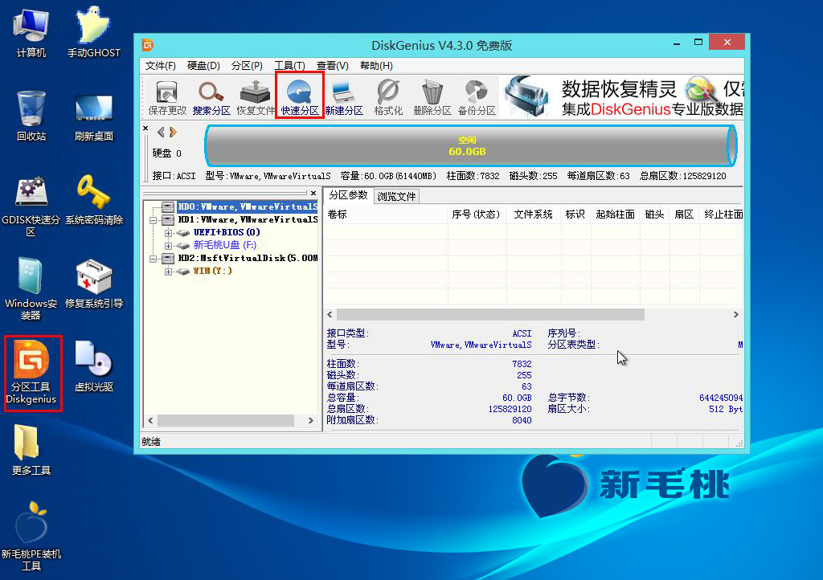Screen dimensions: 823x580
Task: Launch 分区工具 Diskgenius desktop shortcut
Action: point(31,373)
